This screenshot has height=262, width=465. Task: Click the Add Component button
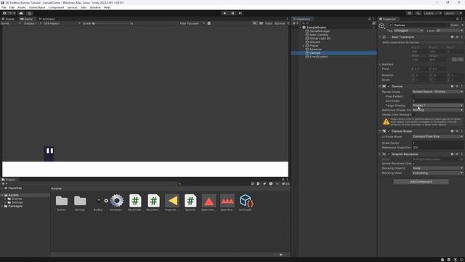point(421,181)
